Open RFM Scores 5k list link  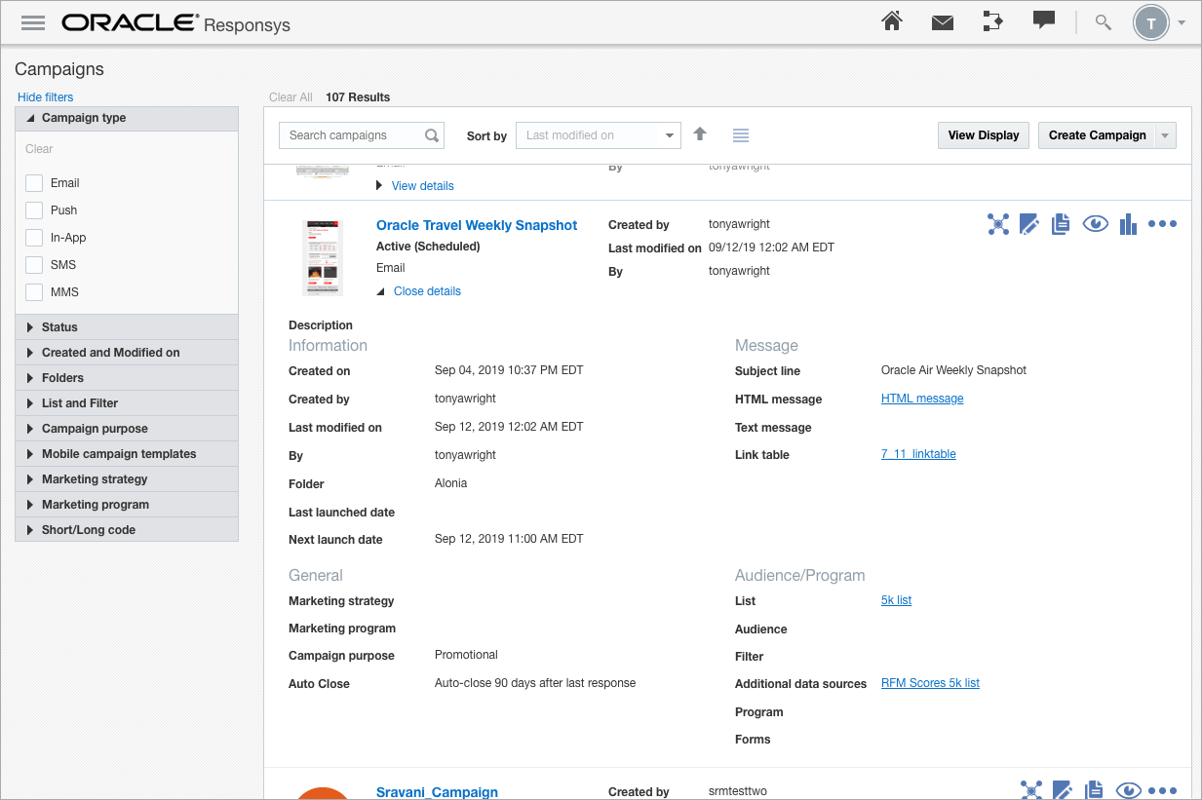[930, 683]
